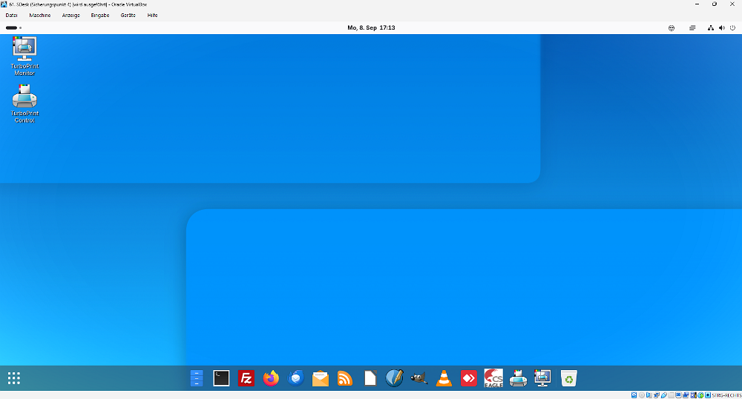
Task: Open the Trash in the dock
Action: (568, 378)
